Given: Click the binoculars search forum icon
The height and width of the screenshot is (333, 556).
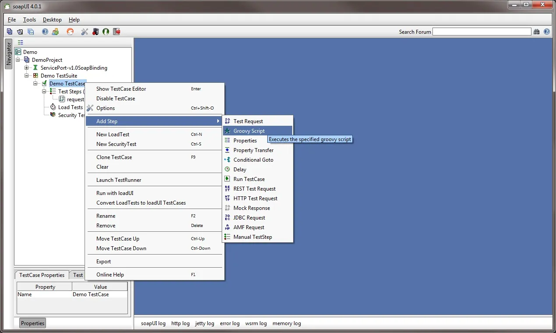Looking at the screenshot, I should tap(537, 32).
